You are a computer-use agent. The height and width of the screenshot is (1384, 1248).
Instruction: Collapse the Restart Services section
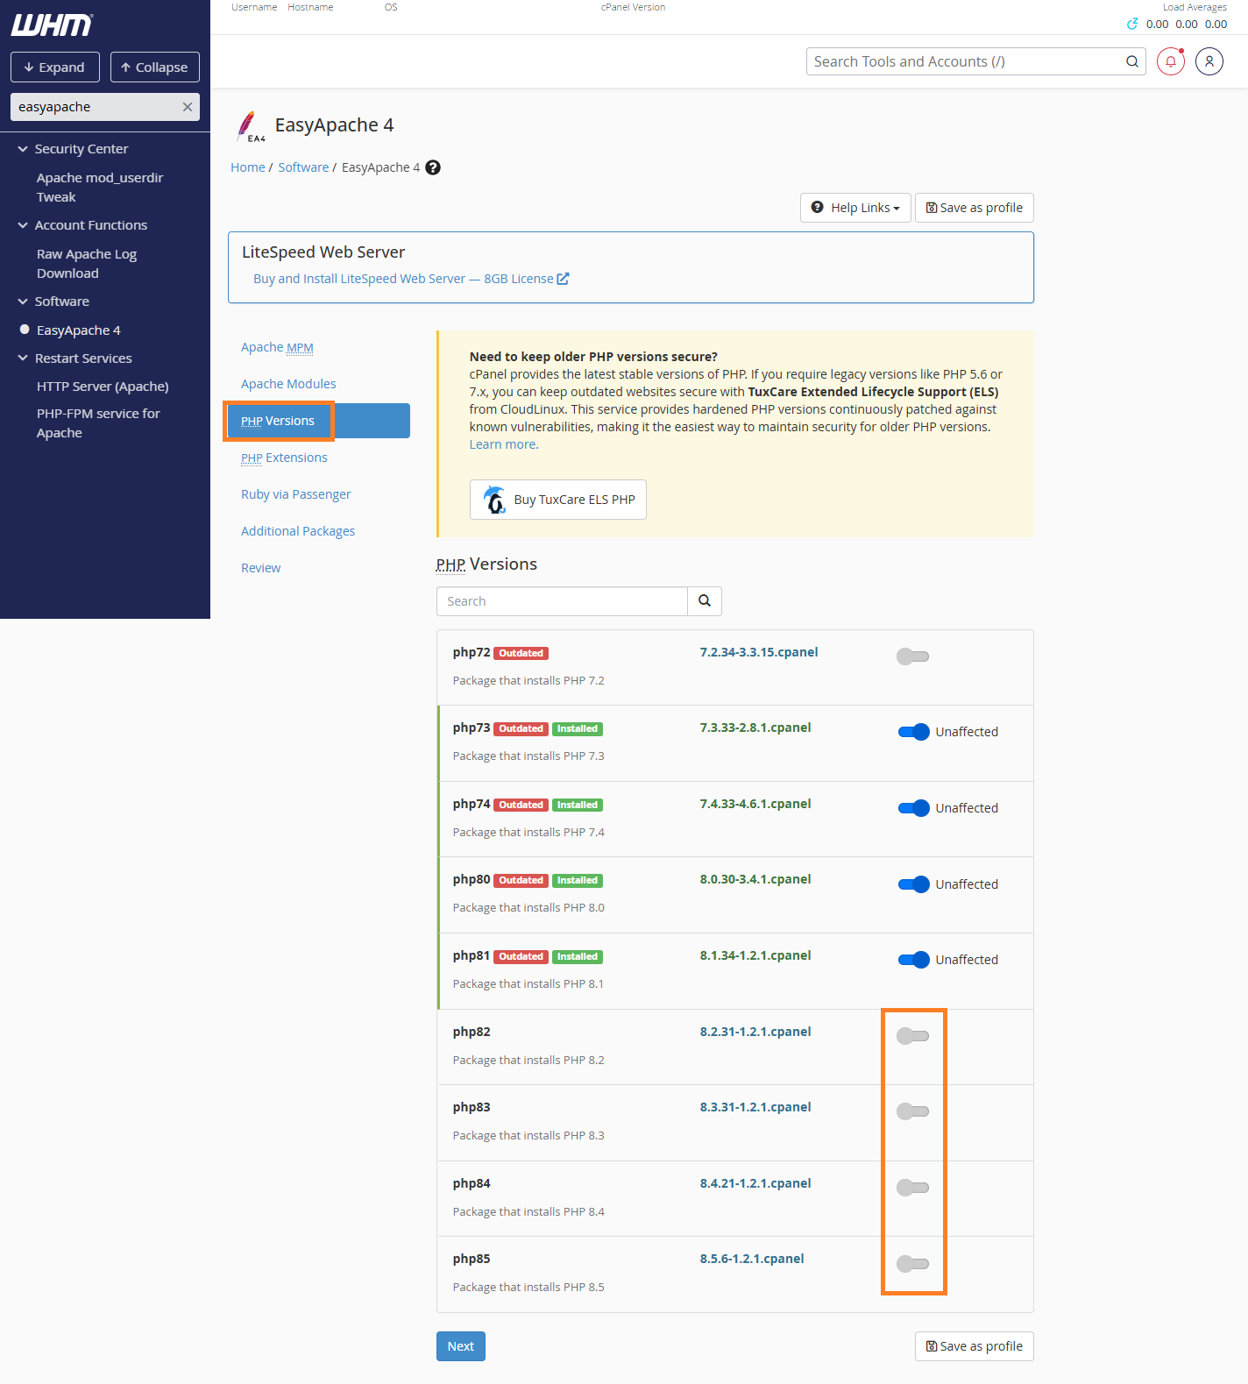pyautogui.click(x=23, y=358)
